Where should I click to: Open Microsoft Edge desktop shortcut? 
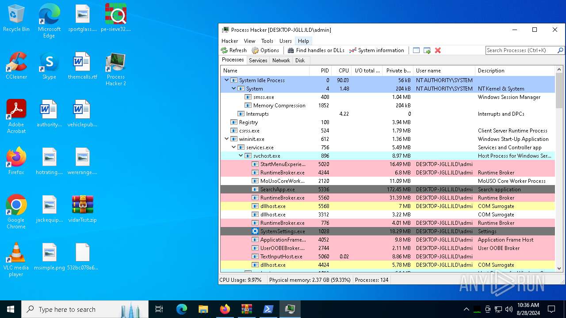point(49,21)
